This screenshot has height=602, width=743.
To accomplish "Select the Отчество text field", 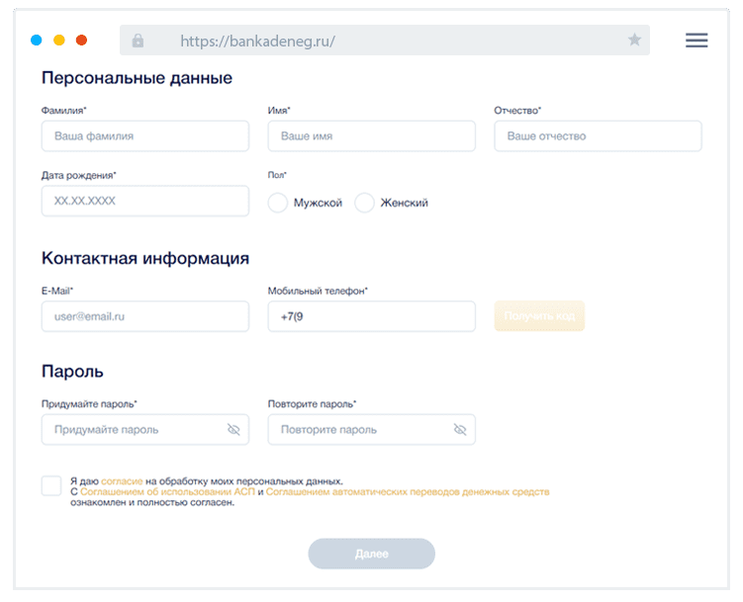I will click(598, 136).
